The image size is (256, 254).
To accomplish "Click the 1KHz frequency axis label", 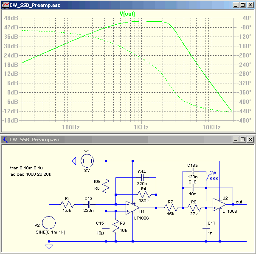I will click(x=141, y=127).
